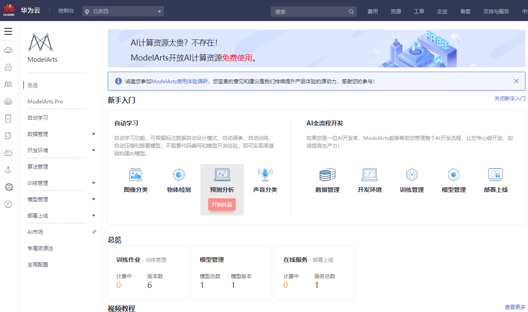Select 费用 in the top menu

click(373, 12)
